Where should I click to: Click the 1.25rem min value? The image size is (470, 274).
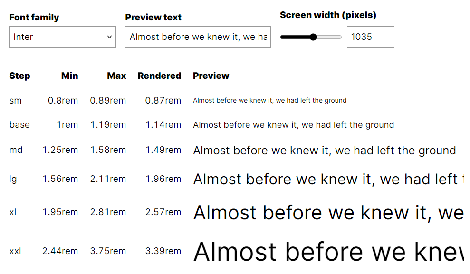(60, 150)
